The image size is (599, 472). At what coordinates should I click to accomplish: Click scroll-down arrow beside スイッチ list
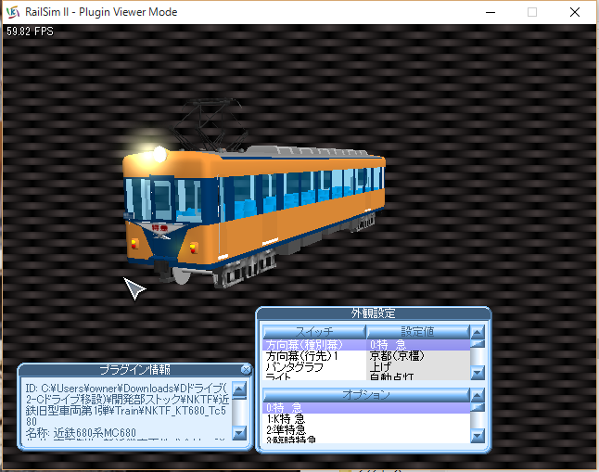pyautogui.click(x=478, y=373)
